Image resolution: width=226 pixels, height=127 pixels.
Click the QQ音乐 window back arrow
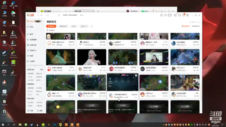tap(66, 11)
